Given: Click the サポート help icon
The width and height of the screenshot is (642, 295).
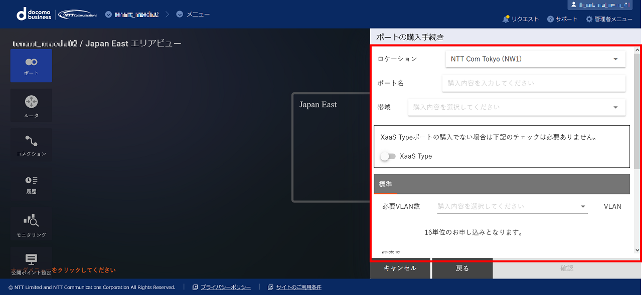Looking at the screenshot, I should pyautogui.click(x=550, y=19).
